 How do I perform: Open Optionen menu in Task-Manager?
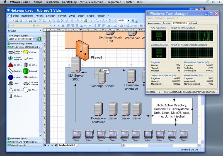coord(159,18)
